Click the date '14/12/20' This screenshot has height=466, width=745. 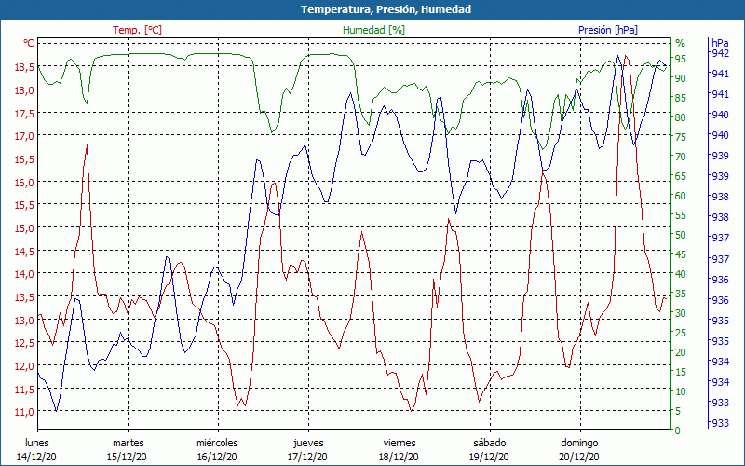point(36,457)
